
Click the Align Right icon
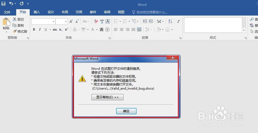[128, 29]
